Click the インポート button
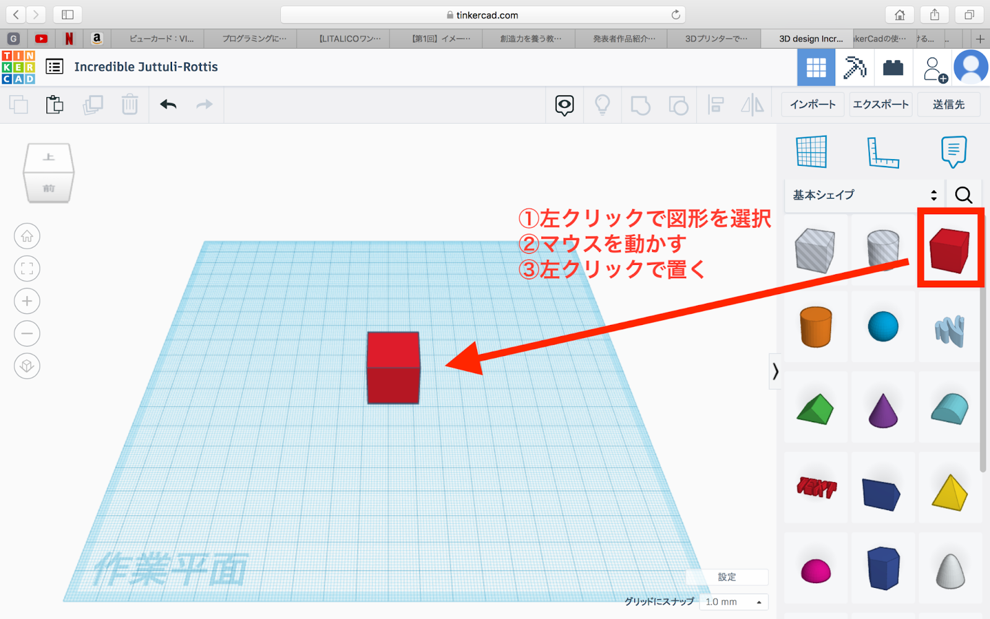The width and height of the screenshot is (990, 619). [x=812, y=104]
